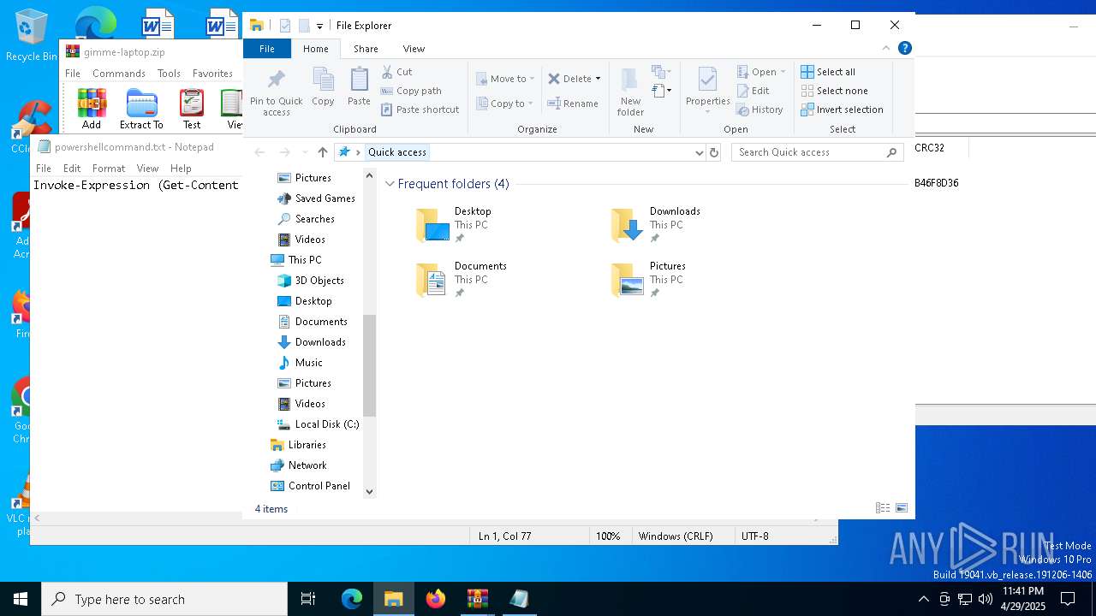Click Paste shortcut button
The image size is (1096, 616).
point(420,110)
